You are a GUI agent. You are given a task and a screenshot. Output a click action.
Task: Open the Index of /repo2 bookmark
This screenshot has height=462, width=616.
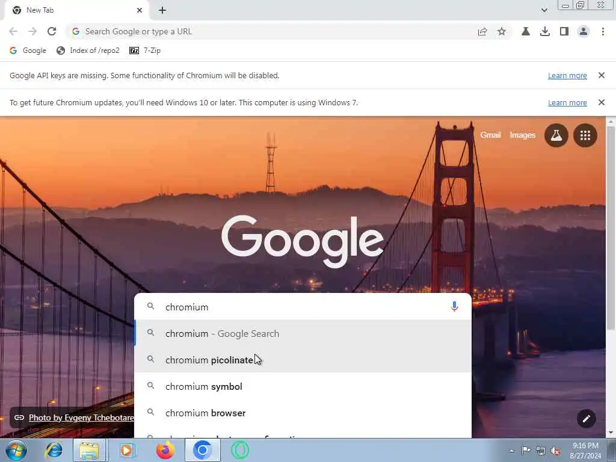[88, 51]
